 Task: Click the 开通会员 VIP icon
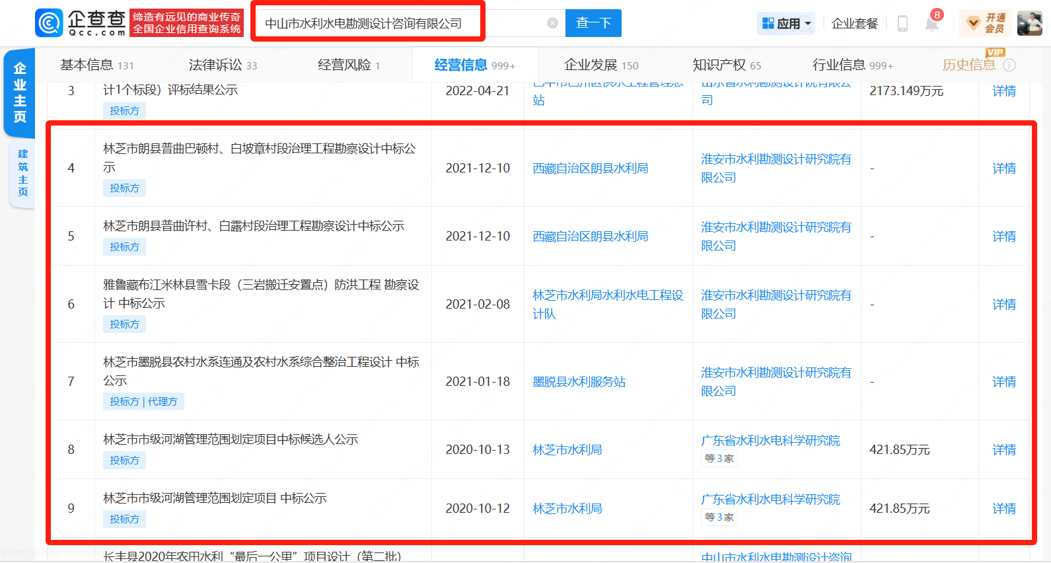pos(987,23)
